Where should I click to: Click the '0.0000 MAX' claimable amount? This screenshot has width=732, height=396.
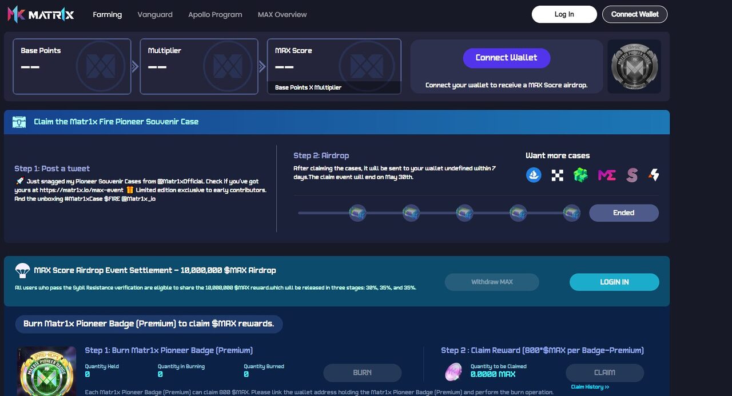coord(493,374)
